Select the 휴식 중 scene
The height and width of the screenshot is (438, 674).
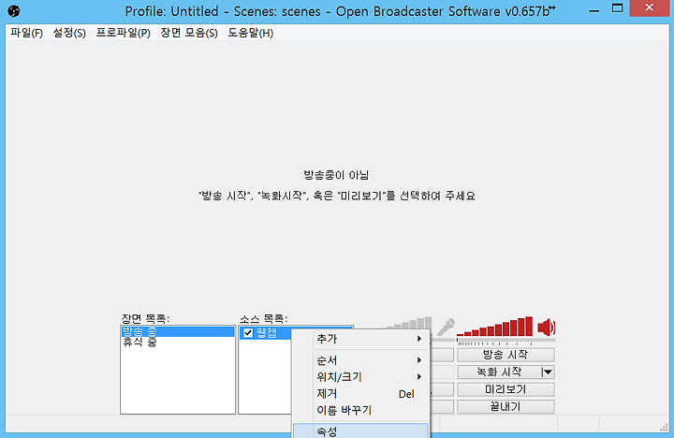pyautogui.click(x=178, y=343)
